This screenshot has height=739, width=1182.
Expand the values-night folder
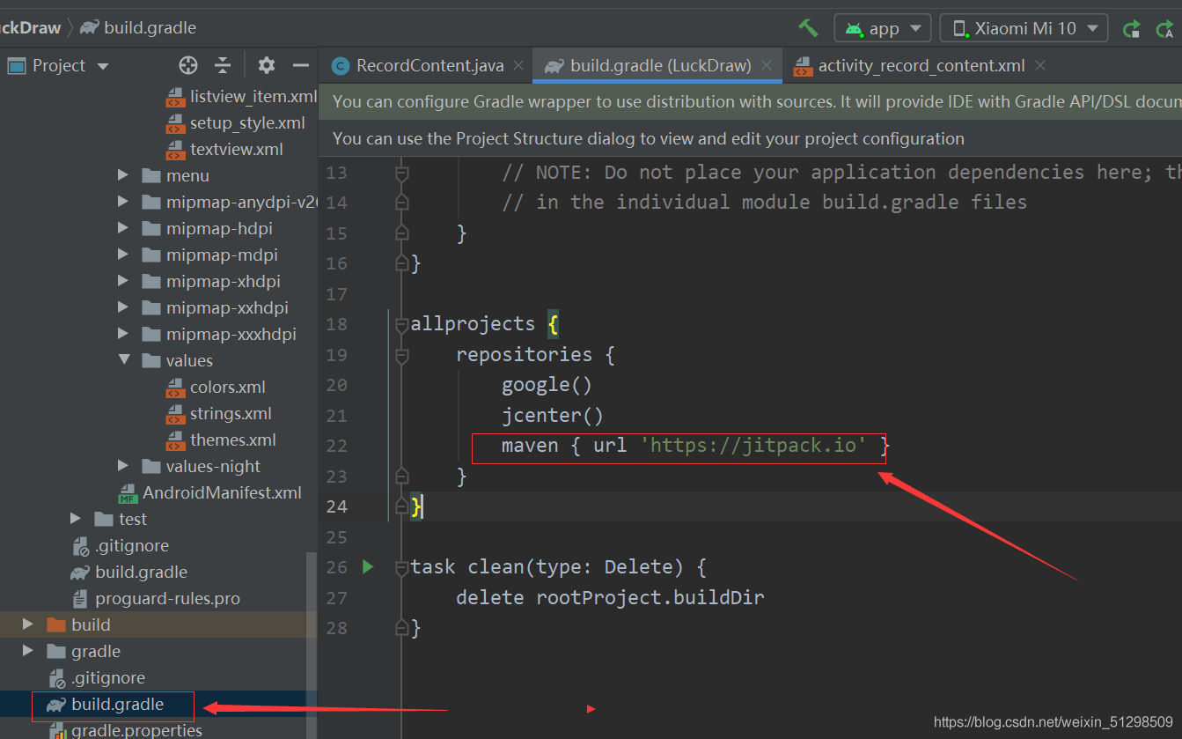pos(123,466)
